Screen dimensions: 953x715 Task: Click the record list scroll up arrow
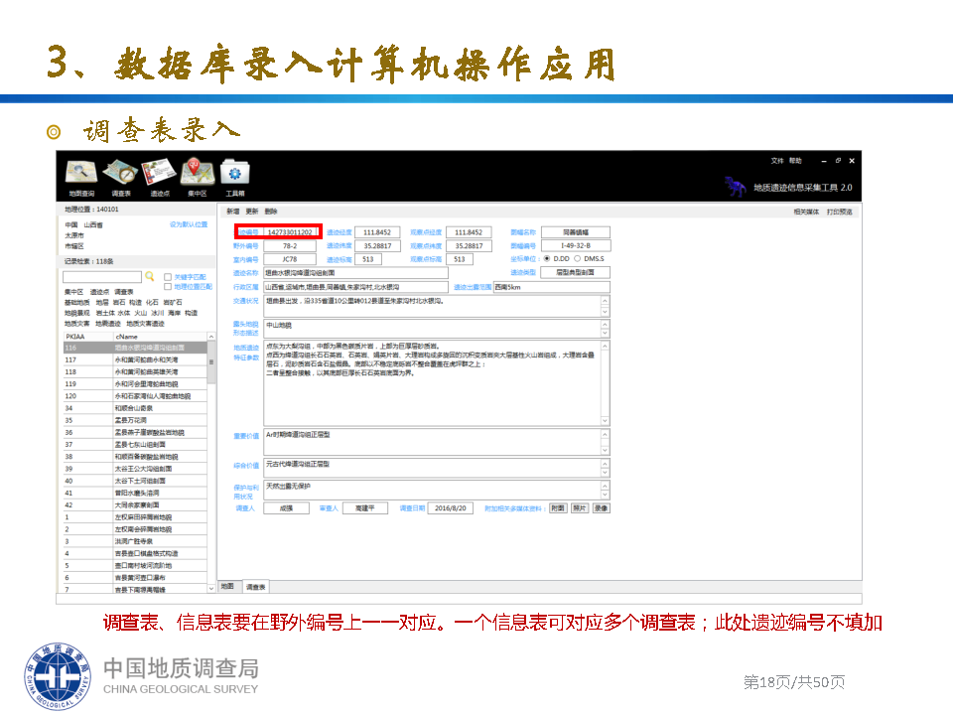click(211, 337)
